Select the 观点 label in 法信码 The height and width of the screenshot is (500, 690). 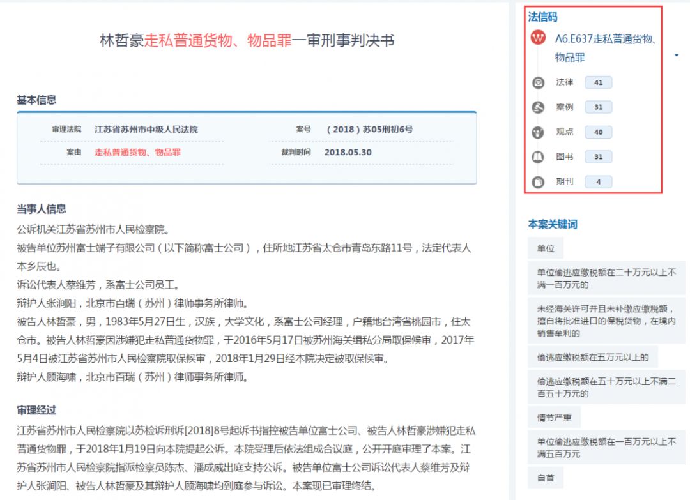tap(565, 132)
